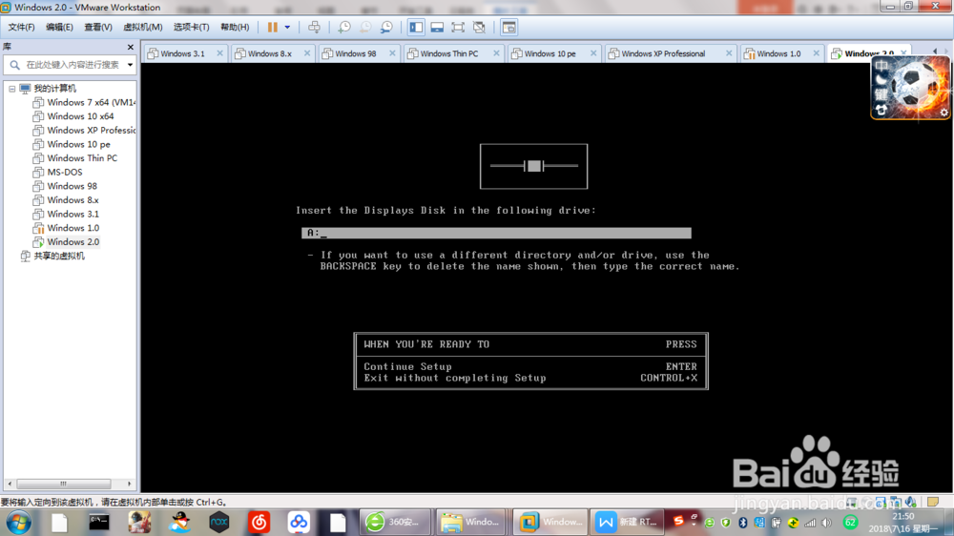The image size is (954, 536).
Task: Select MS-DOS in the library tree
Action: (65, 173)
